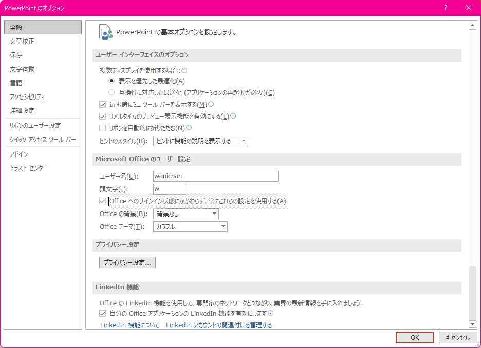This screenshot has width=481, height=348.
Task: Open the Office テーマ dropdown
Action: (x=190, y=227)
